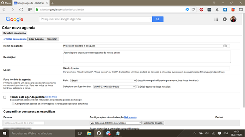Open Saiba mais link for Configurações de autorização
Viewport: 245px width, 137px height.
(130, 117)
